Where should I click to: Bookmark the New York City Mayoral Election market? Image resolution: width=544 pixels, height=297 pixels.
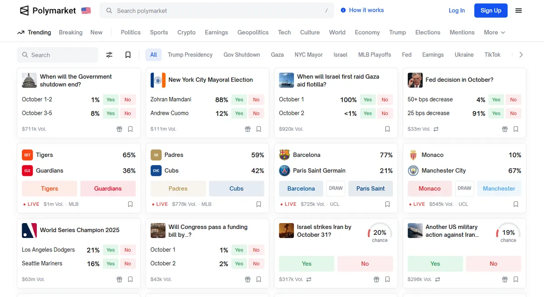click(259, 129)
